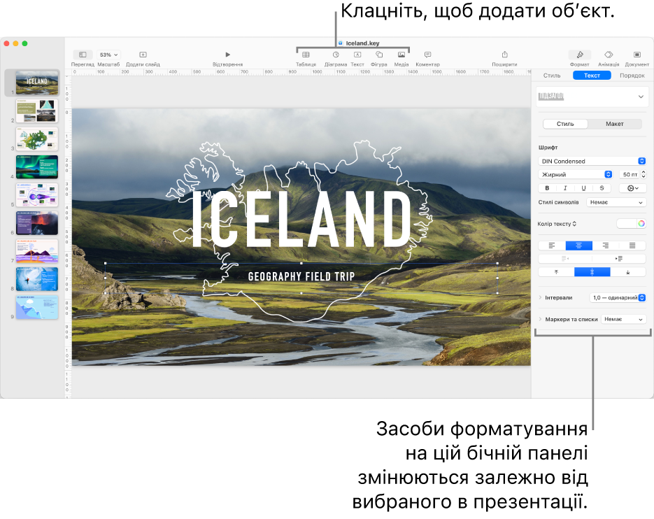Image resolution: width=654 pixels, height=519 pixels.
Task: Select the Стиль segment under paragraph style
Action: 565,124
